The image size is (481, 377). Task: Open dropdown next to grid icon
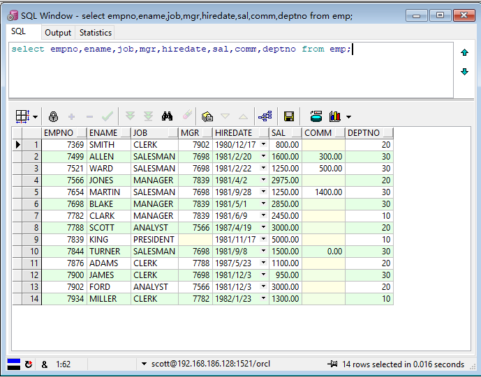[36, 116]
